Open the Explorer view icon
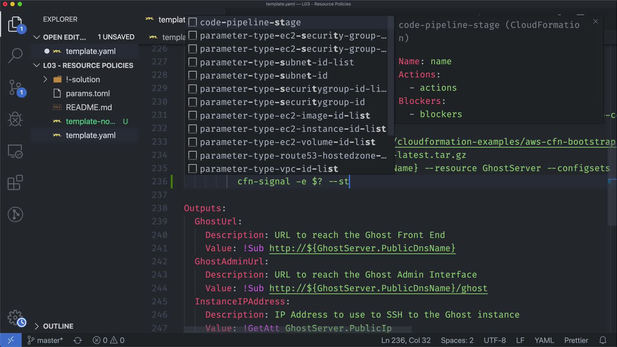Screen dimensions: 617x347 (15, 24)
